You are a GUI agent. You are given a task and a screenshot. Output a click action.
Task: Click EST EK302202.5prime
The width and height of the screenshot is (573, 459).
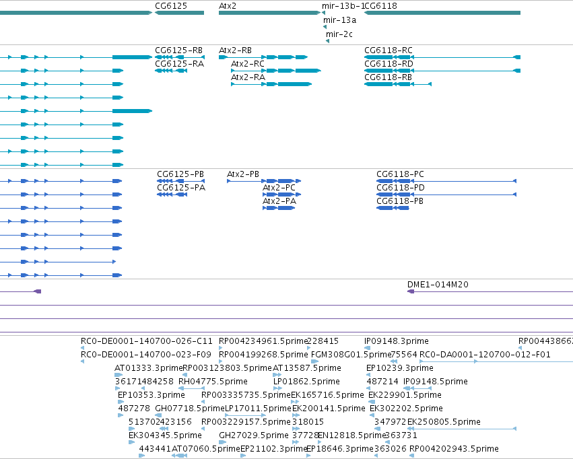point(407,409)
